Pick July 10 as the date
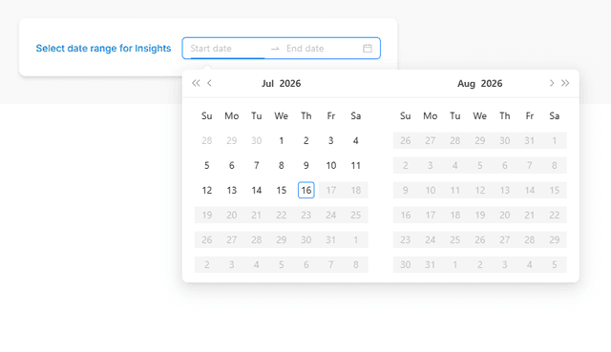The height and width of the screenshot is (352, 611). coord(331,165)
